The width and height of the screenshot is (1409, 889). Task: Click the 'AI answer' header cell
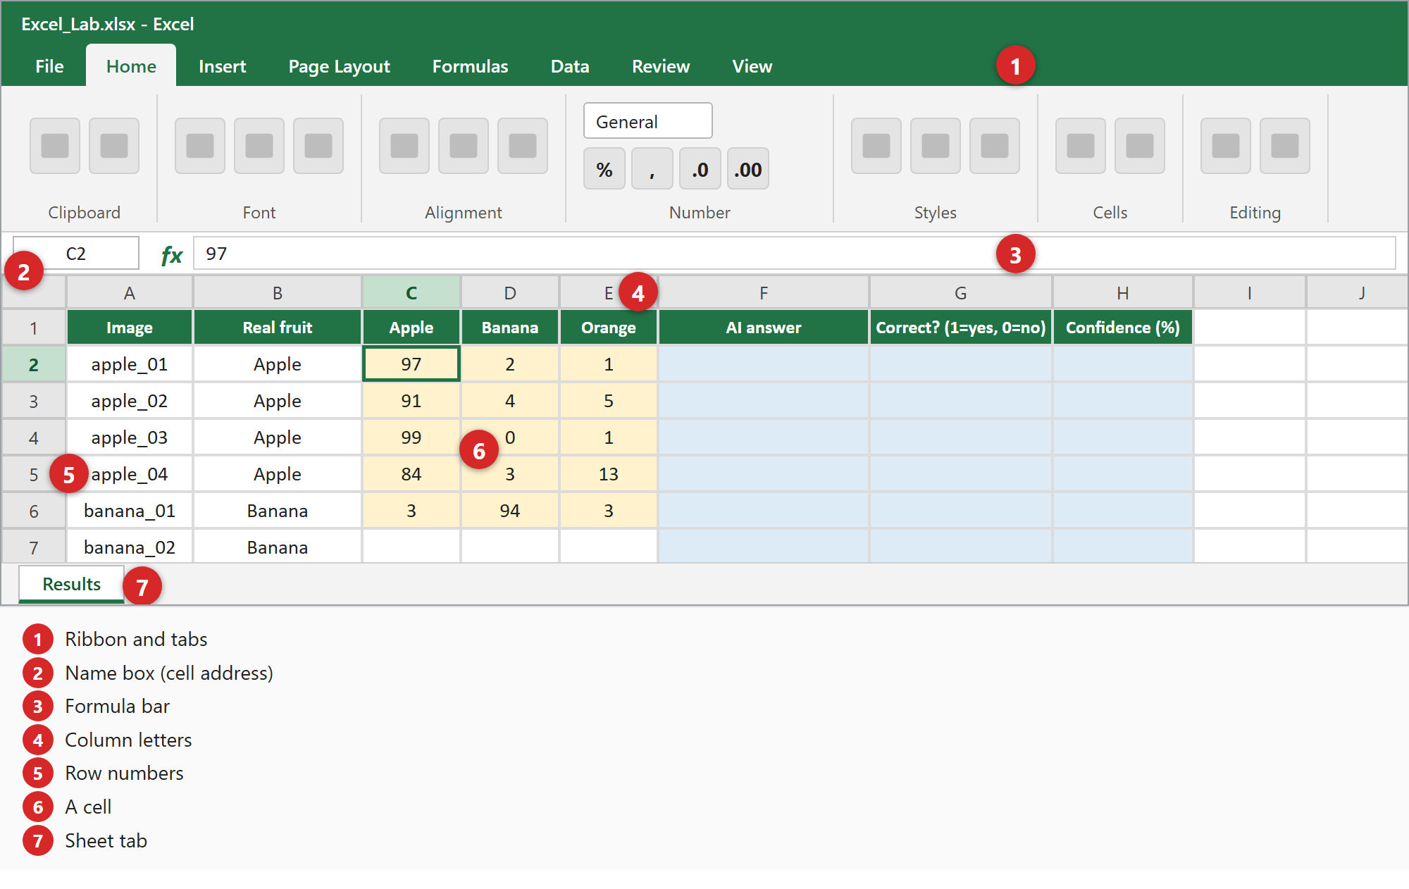[x=764, y=328]
